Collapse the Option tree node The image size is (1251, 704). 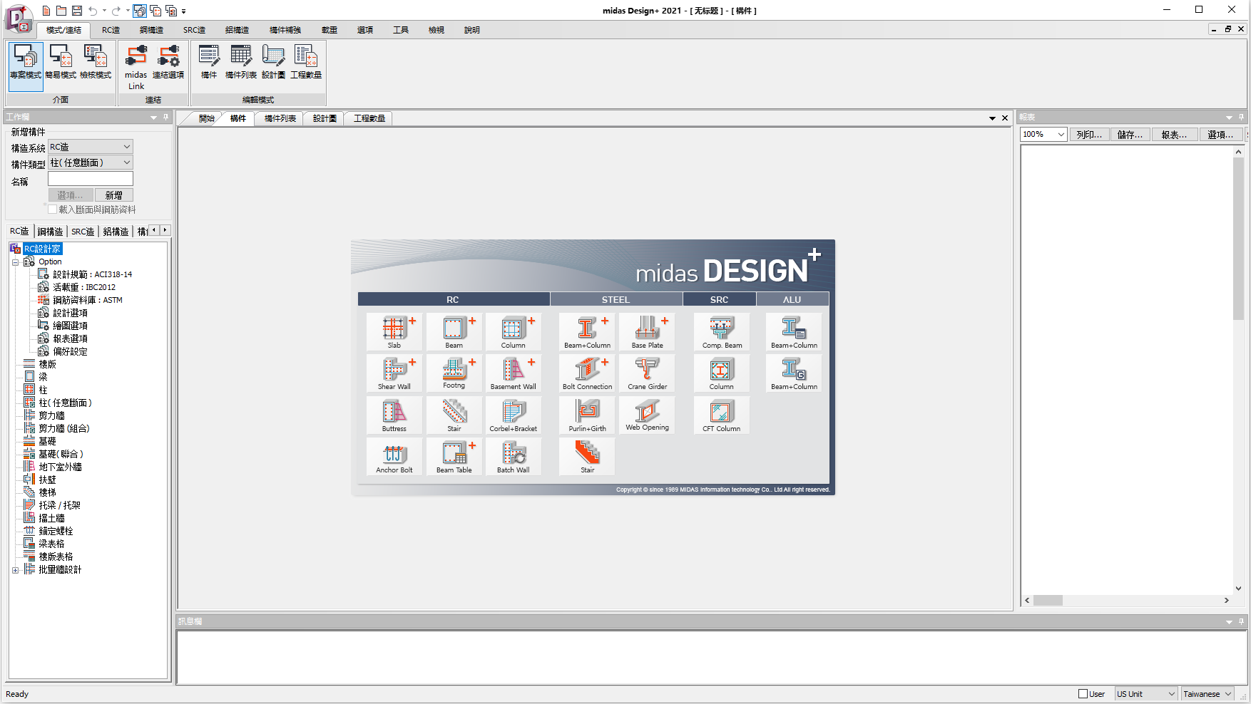15,262
